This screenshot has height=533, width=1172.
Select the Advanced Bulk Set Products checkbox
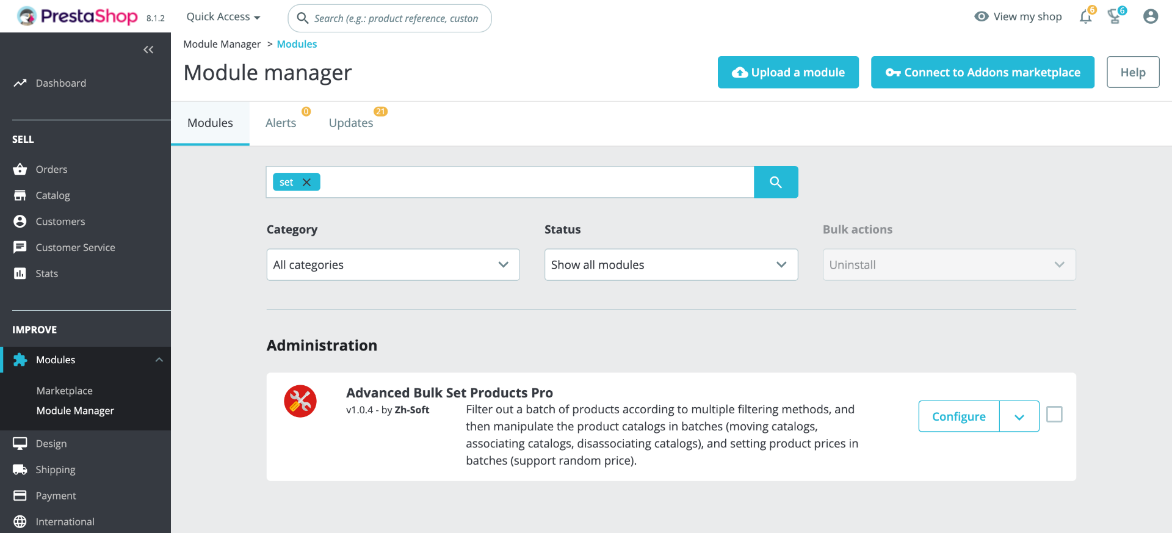[1054, 415]
